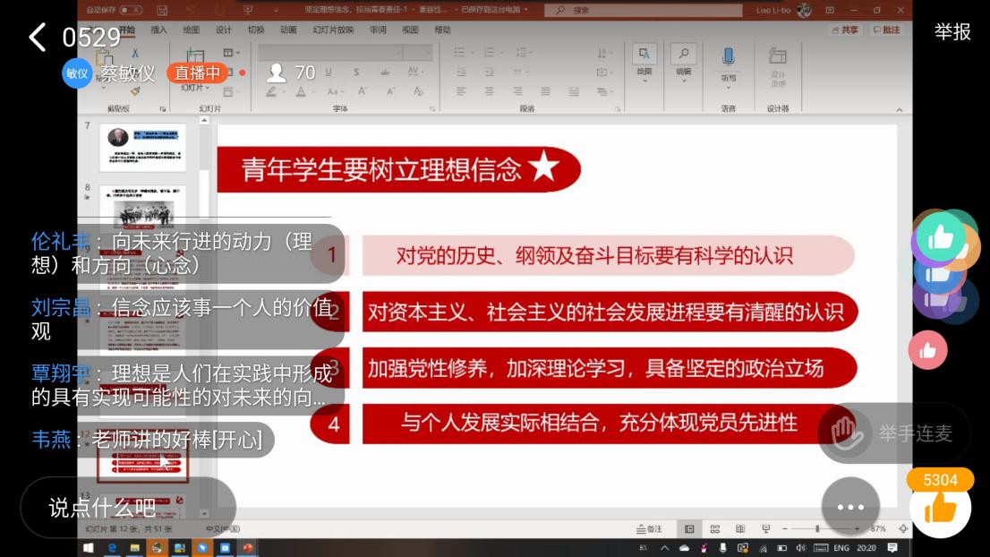This screenshot has height=557, width=990.
Task: Open the three-dots more options button
Action: [x=849, y=507]
